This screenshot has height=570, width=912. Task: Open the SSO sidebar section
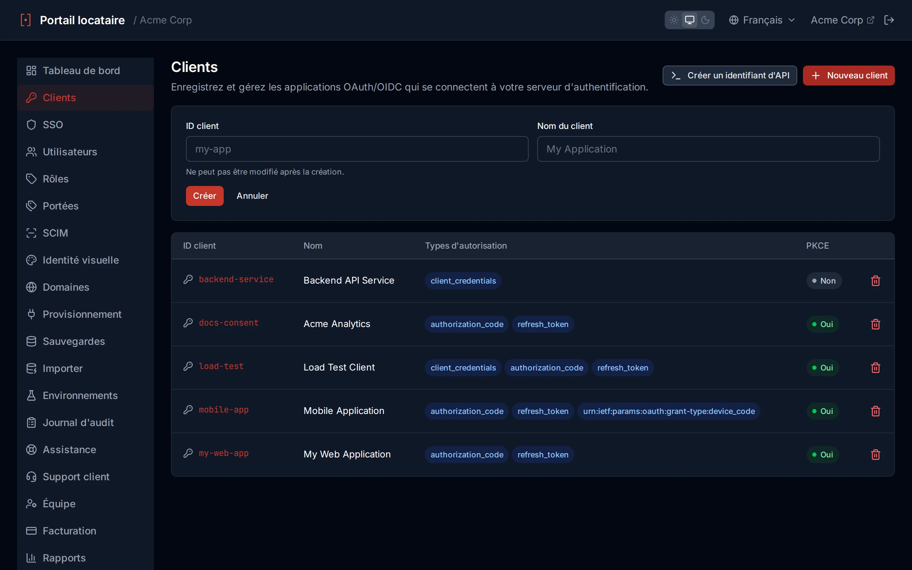coord(85,125)
